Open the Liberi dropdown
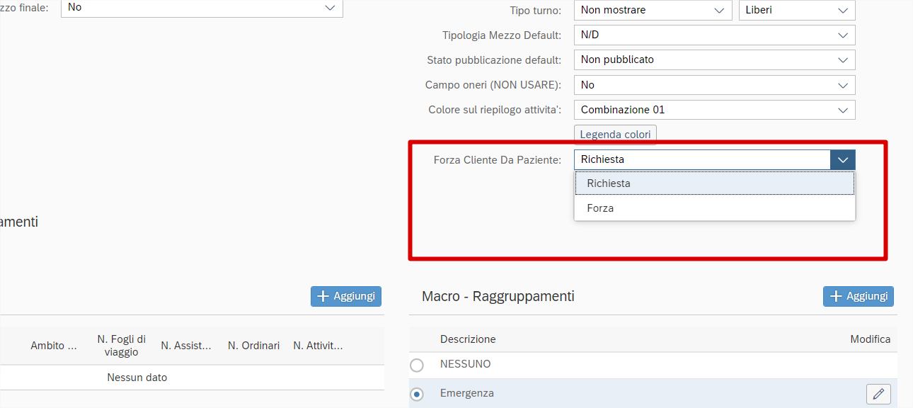 [842, 10]
